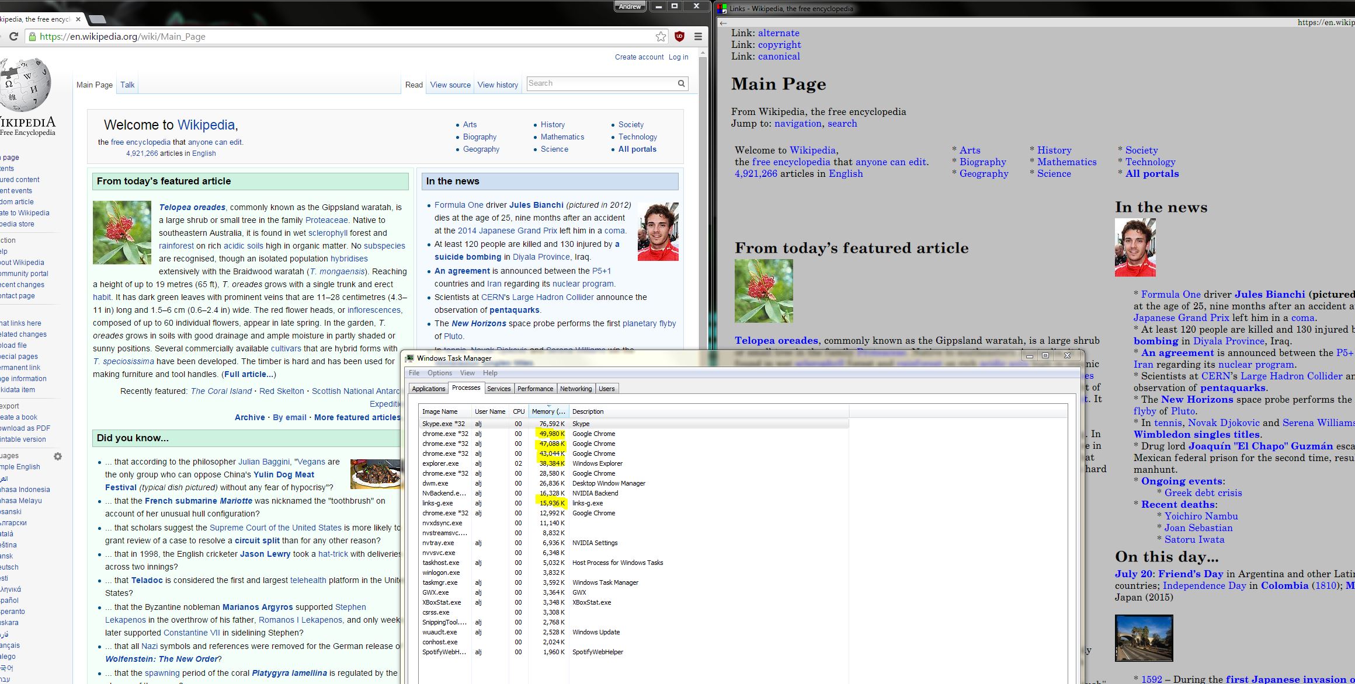Open the View menu in Task Manager

click(x=467, y=373)
